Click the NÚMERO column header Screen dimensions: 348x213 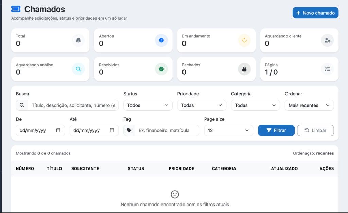[x=25, y=168]
